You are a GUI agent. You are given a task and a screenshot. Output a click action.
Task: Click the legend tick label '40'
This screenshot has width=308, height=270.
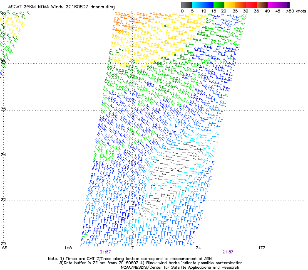(x=267, y=11)
